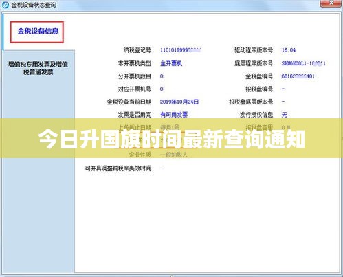Viewport: 343px width, 277px height.
Task: Click the application icon in the title bar
Action: click(5, 5)
